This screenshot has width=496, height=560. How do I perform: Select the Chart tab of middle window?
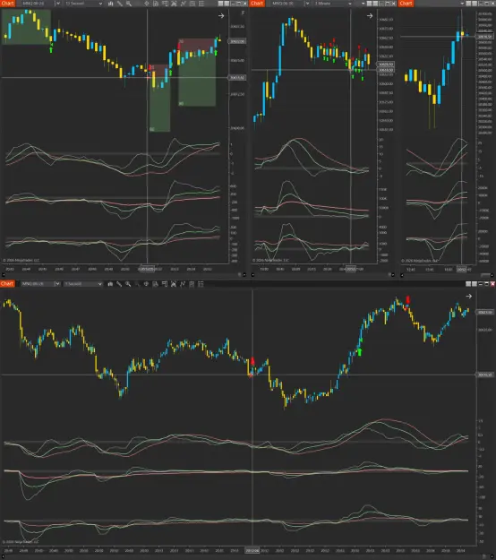257,4
